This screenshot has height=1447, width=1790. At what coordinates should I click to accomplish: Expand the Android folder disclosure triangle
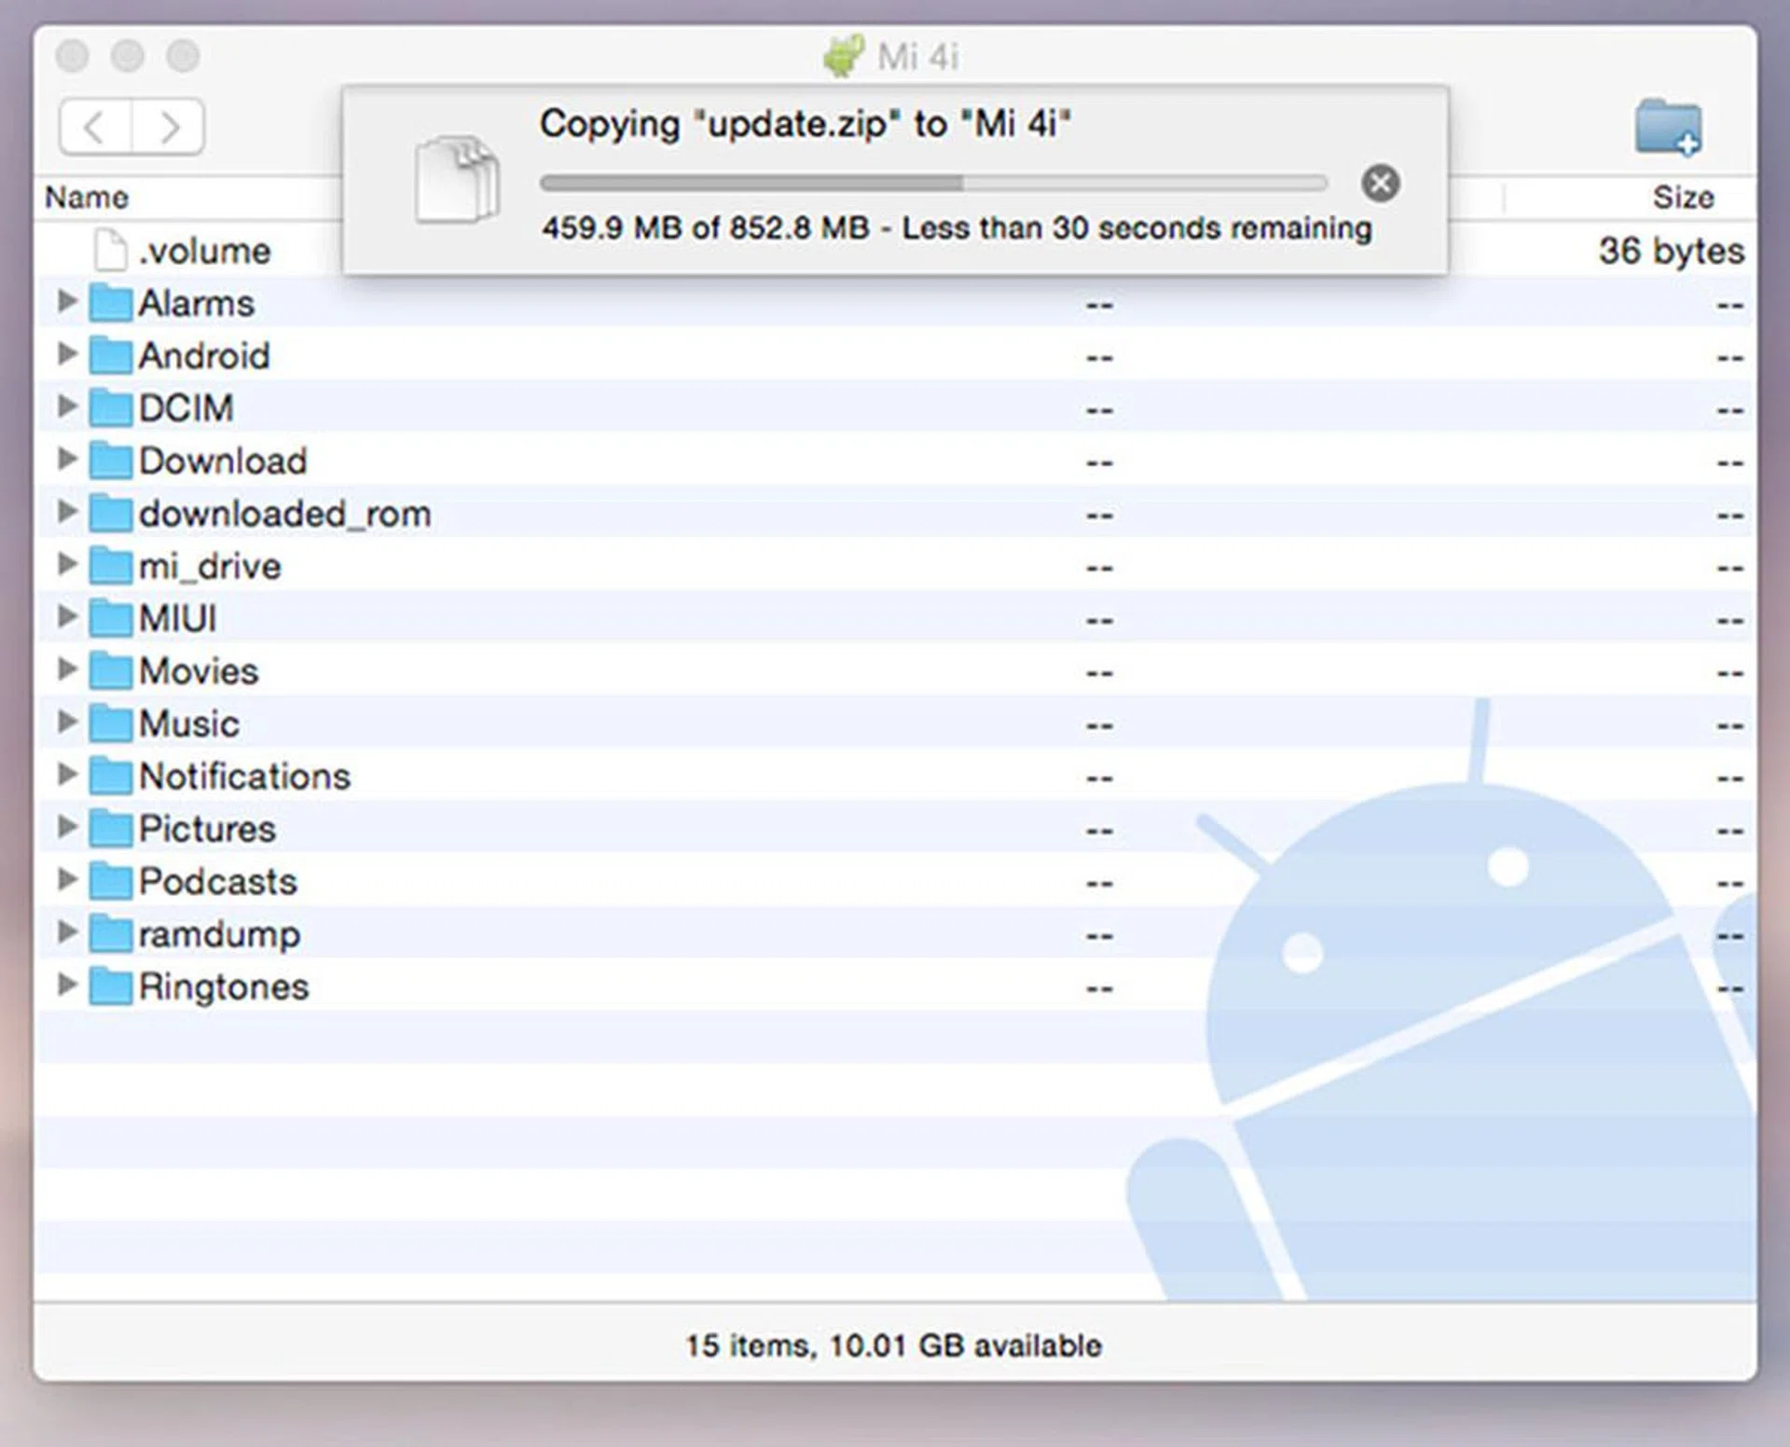coord(66,354)
